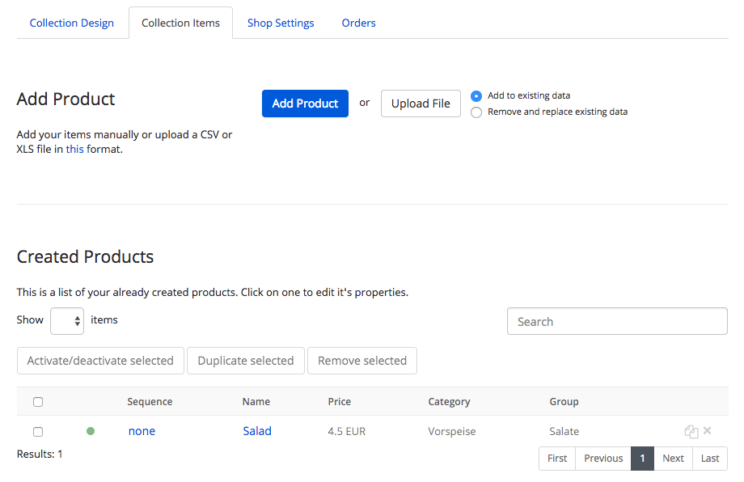Sort by the Sequence column header
744x482 pixels.
point(150,402)
